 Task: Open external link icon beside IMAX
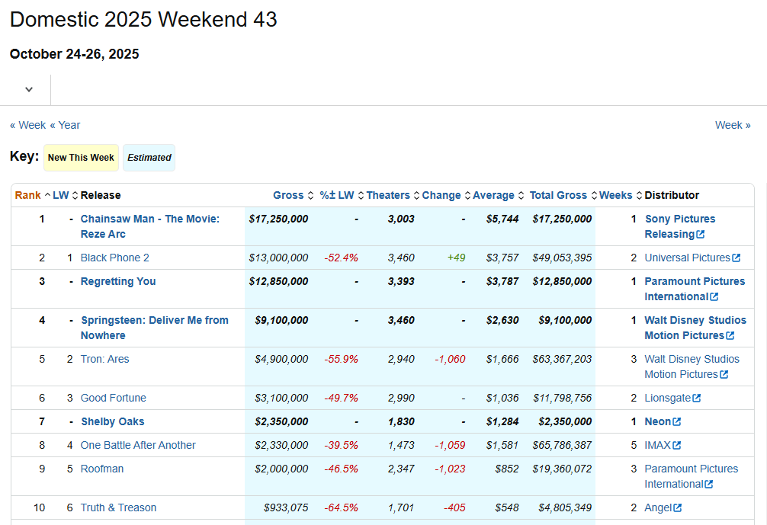(x=676, y=446)
